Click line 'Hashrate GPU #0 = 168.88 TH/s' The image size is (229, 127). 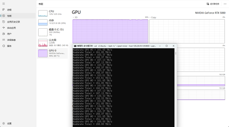(93, 122)
